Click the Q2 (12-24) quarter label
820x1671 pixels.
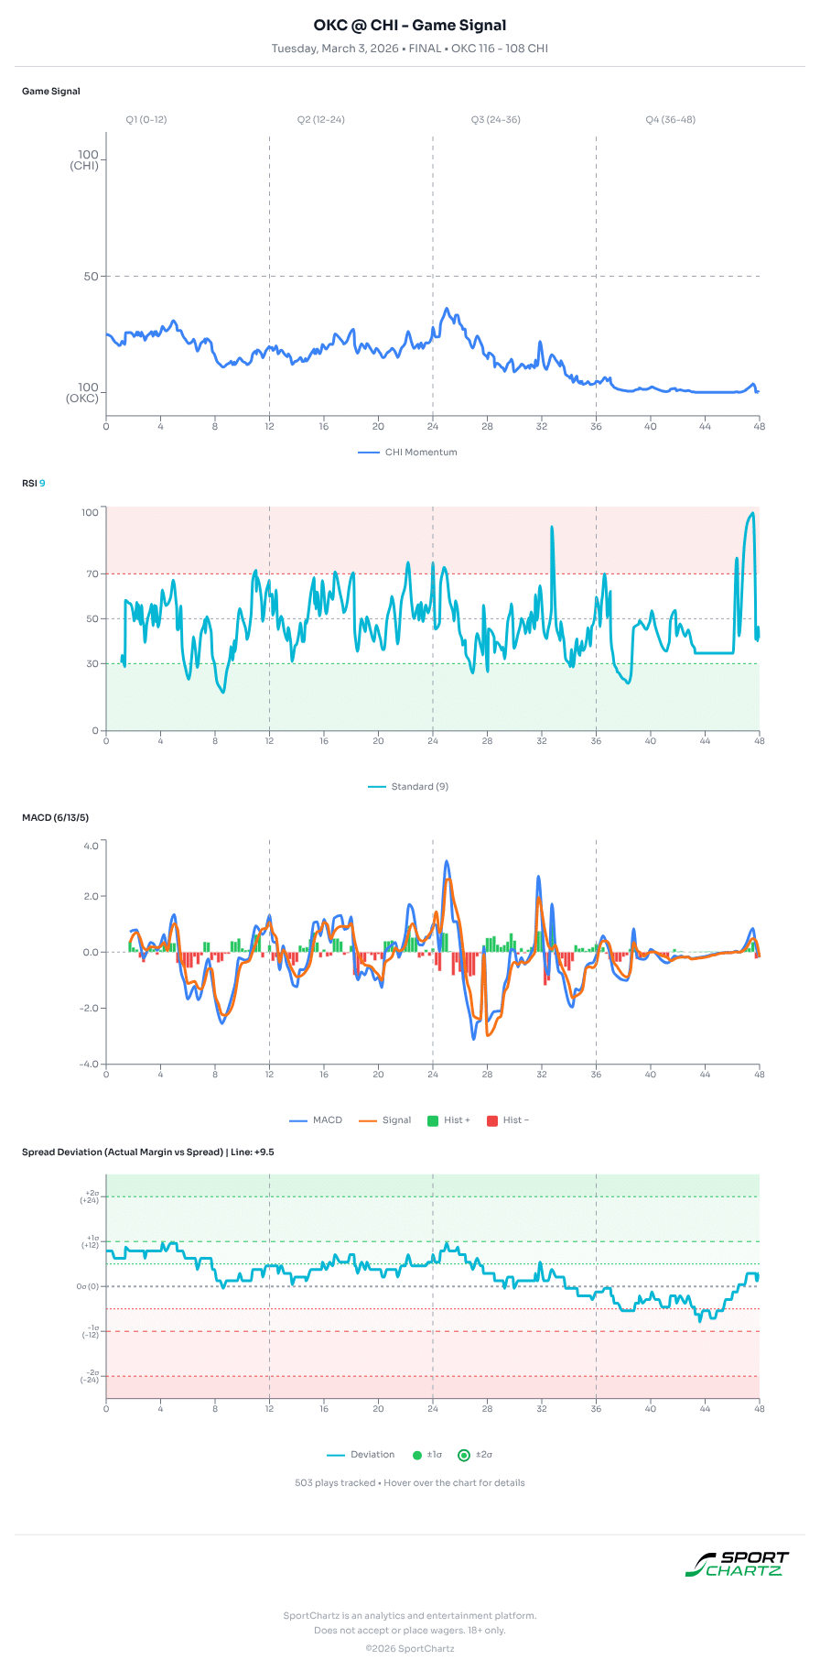click(x=321, y=119)
